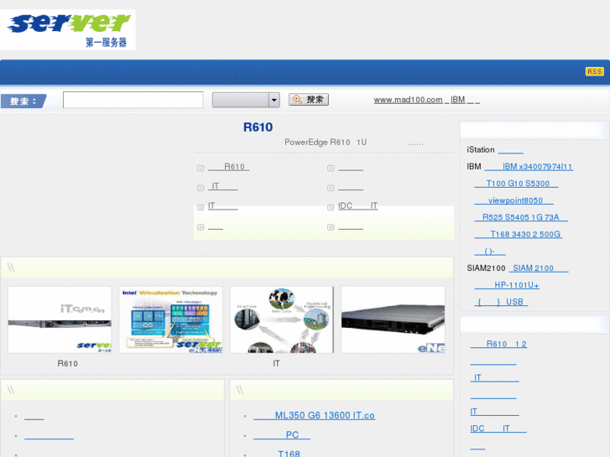Open the HP-1101U+ link
The height and width of the screenshot is (457, 610).
coord(507,285)
